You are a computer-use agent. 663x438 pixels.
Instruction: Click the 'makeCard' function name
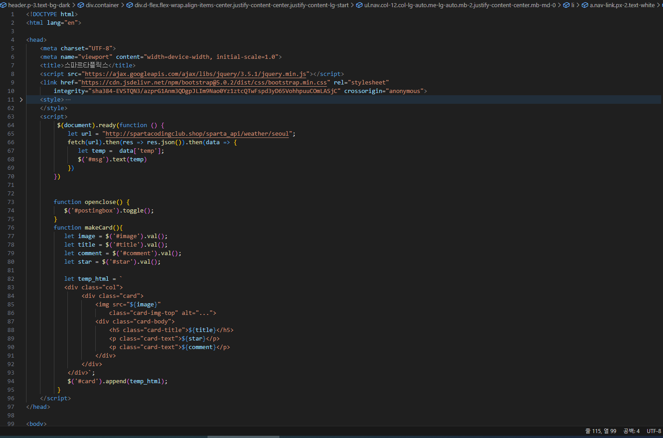[99, 228]
